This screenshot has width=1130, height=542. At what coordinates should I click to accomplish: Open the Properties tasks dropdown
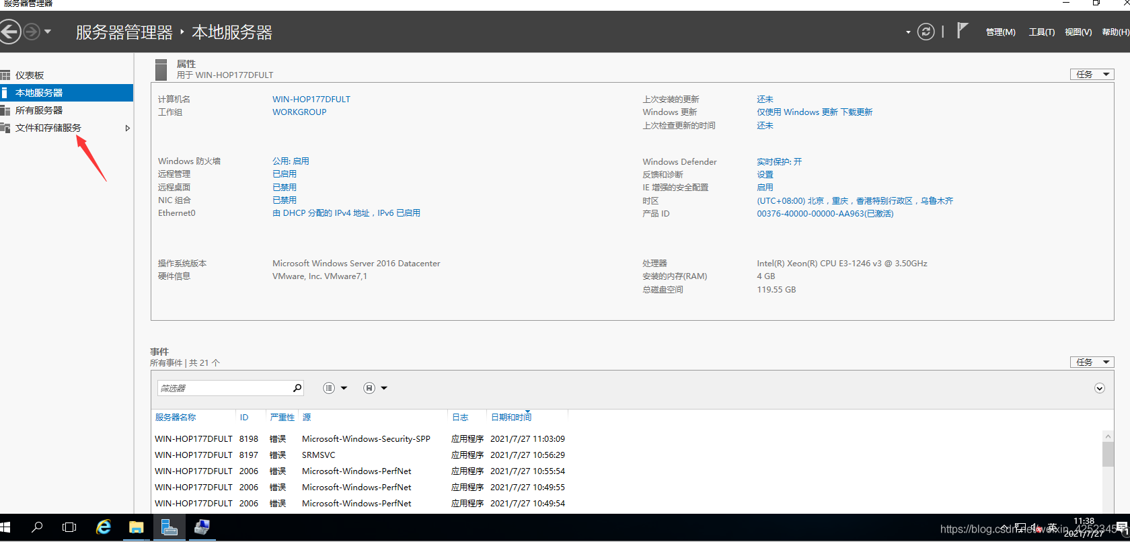tap(1092, 74)
